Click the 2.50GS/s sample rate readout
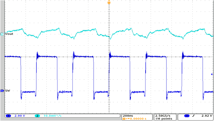Viewport: 214px width, 121px height. [163, 116]
